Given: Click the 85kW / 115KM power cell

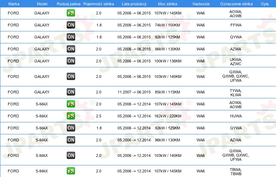Looking at the screenshot, I should coord(167,92).
